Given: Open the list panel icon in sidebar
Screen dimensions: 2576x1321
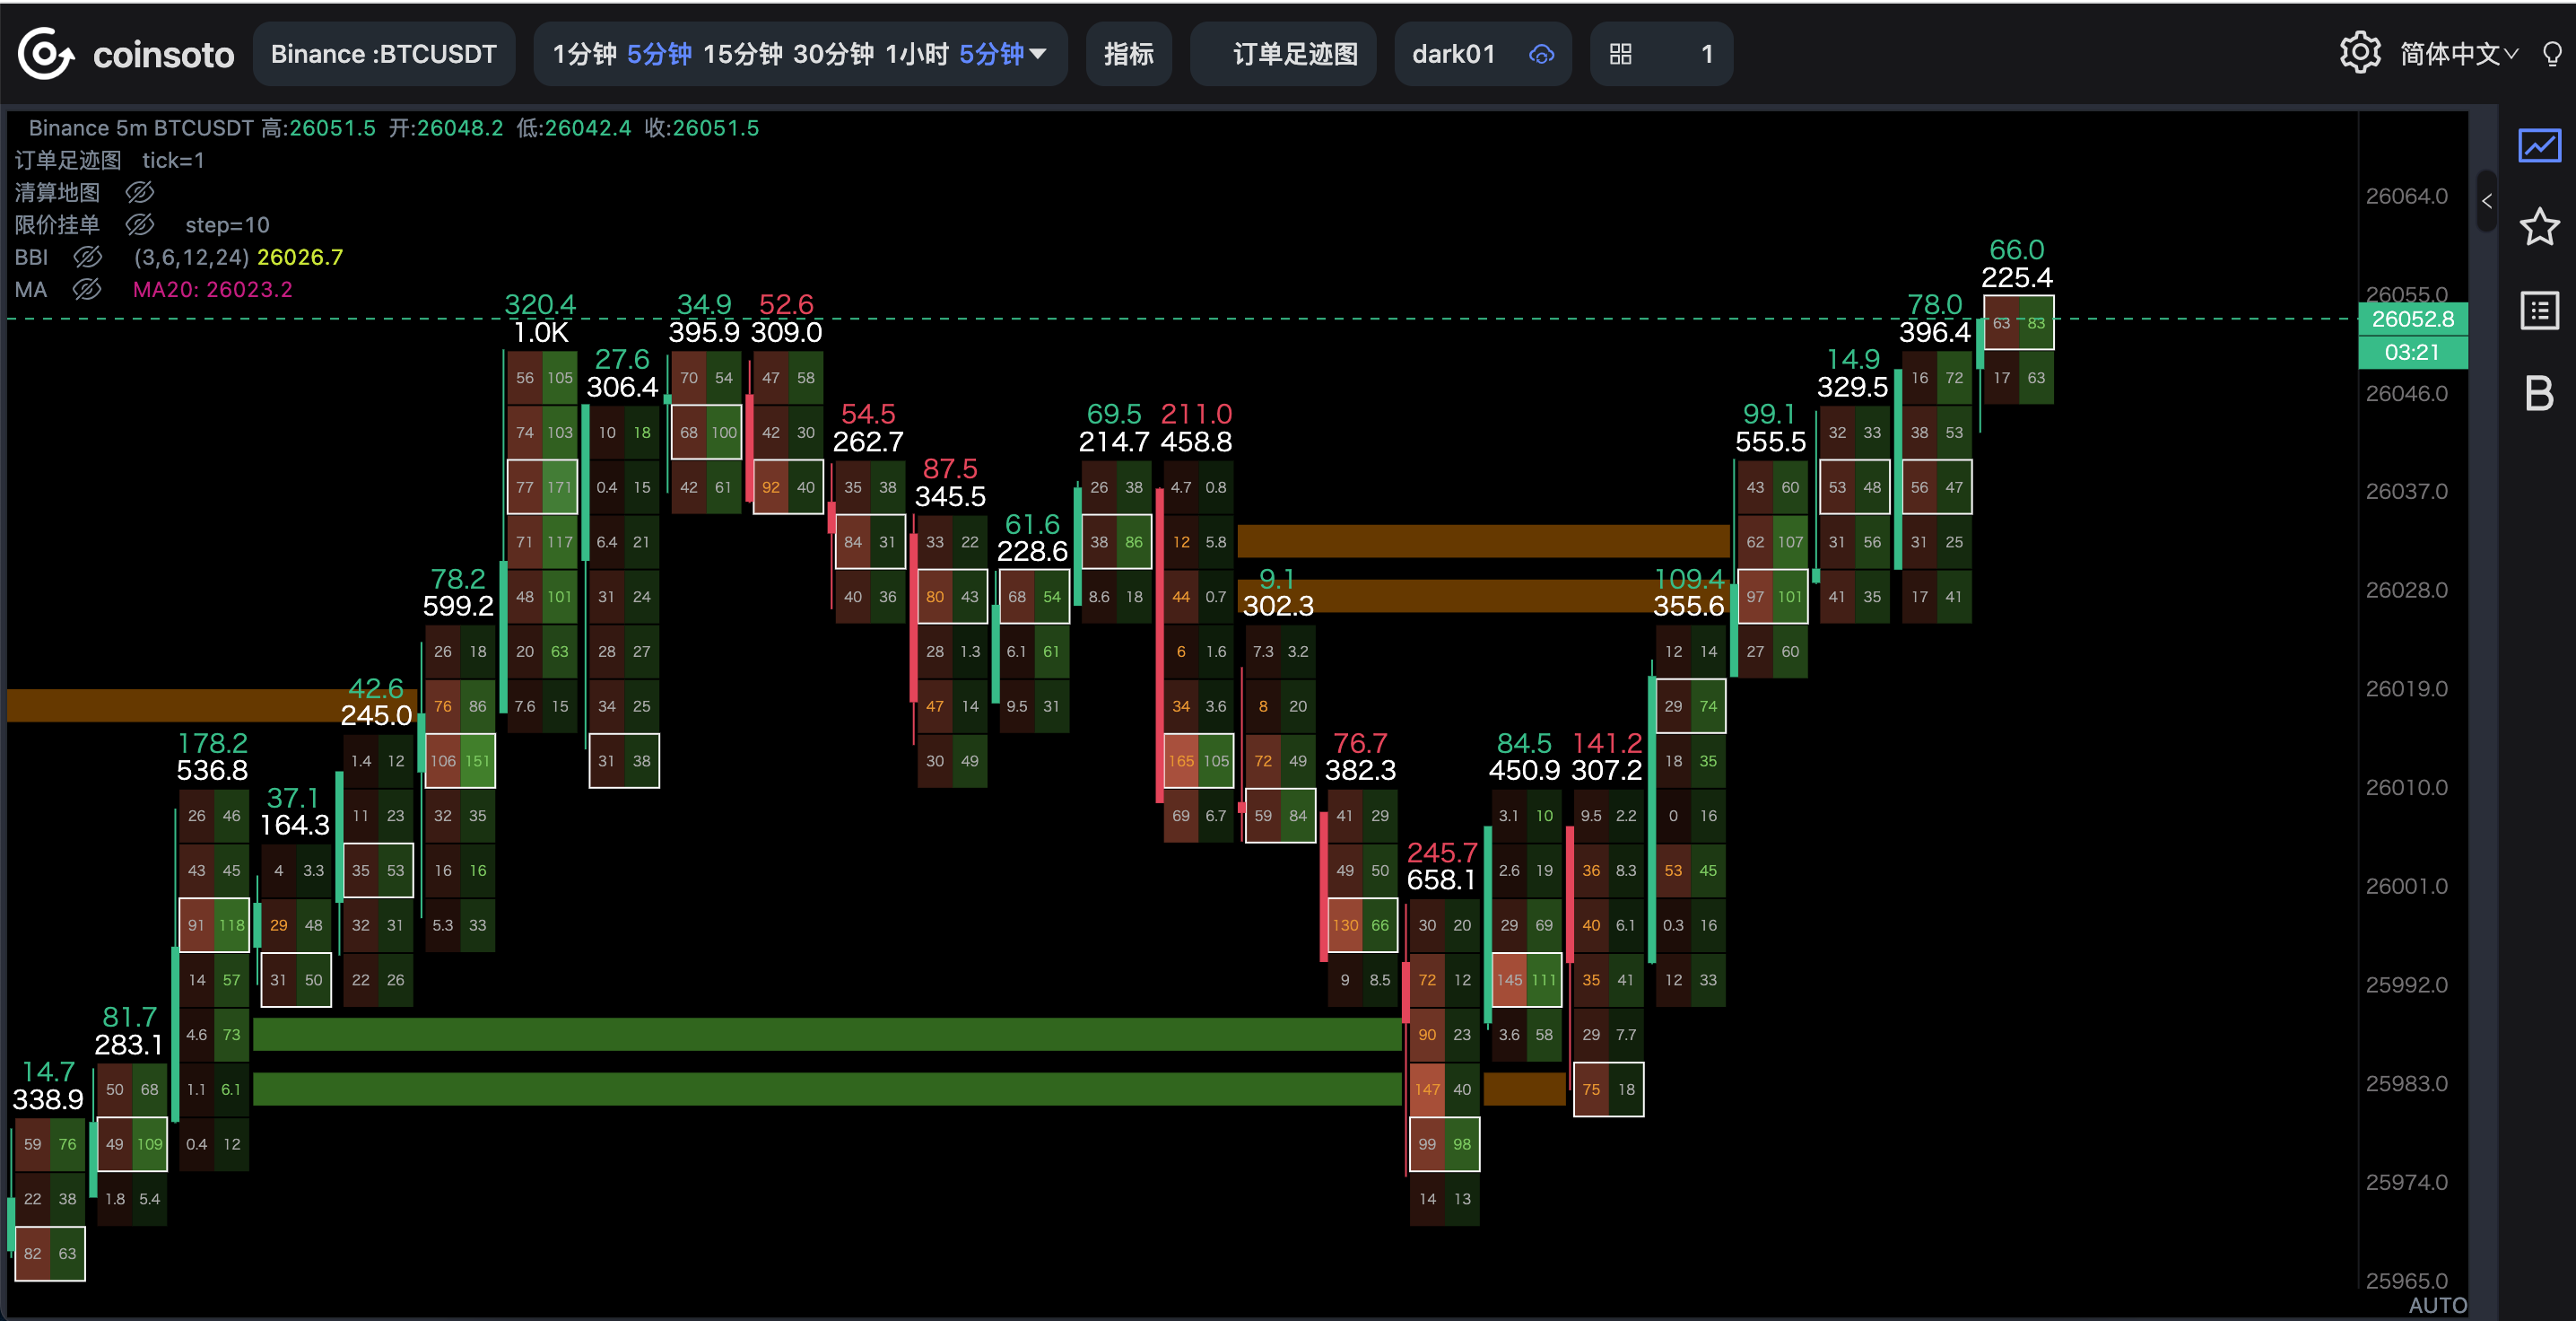Looking at the screenshot, I should tap(2539, 311).
